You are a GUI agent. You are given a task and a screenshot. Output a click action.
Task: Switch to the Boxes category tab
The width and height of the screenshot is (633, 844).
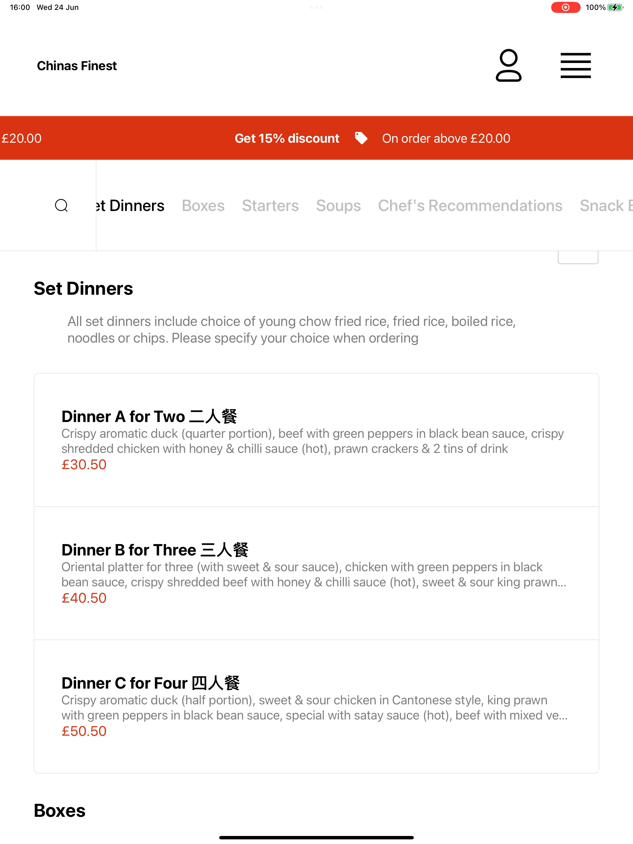tap(203, 205)
